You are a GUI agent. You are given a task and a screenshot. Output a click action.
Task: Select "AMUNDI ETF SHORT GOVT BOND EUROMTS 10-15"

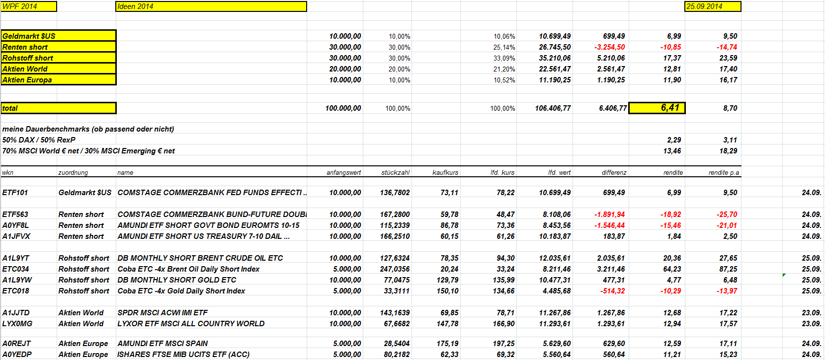(209, 225)
